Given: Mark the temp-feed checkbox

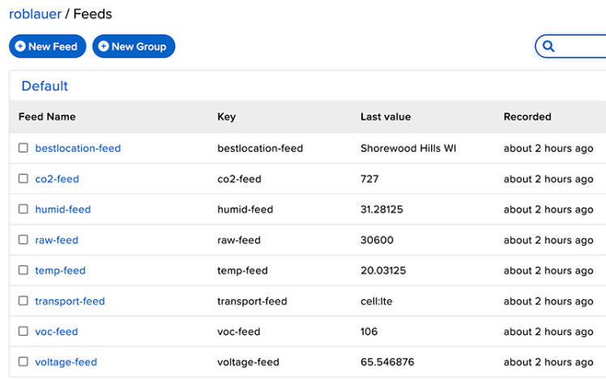Looking at the screenshot, I should coord(23,270).
